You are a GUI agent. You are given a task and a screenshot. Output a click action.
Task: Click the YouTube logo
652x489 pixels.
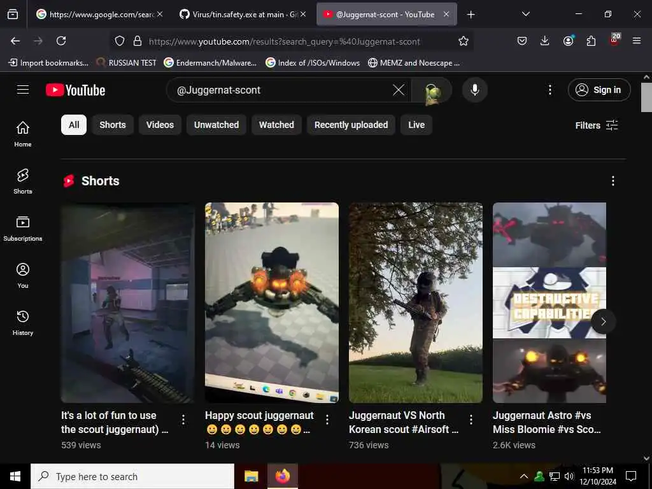coord(75,90)
